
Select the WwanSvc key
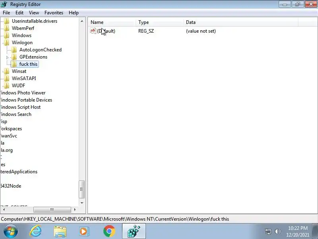pyautogui.click(x=9, y=136)
